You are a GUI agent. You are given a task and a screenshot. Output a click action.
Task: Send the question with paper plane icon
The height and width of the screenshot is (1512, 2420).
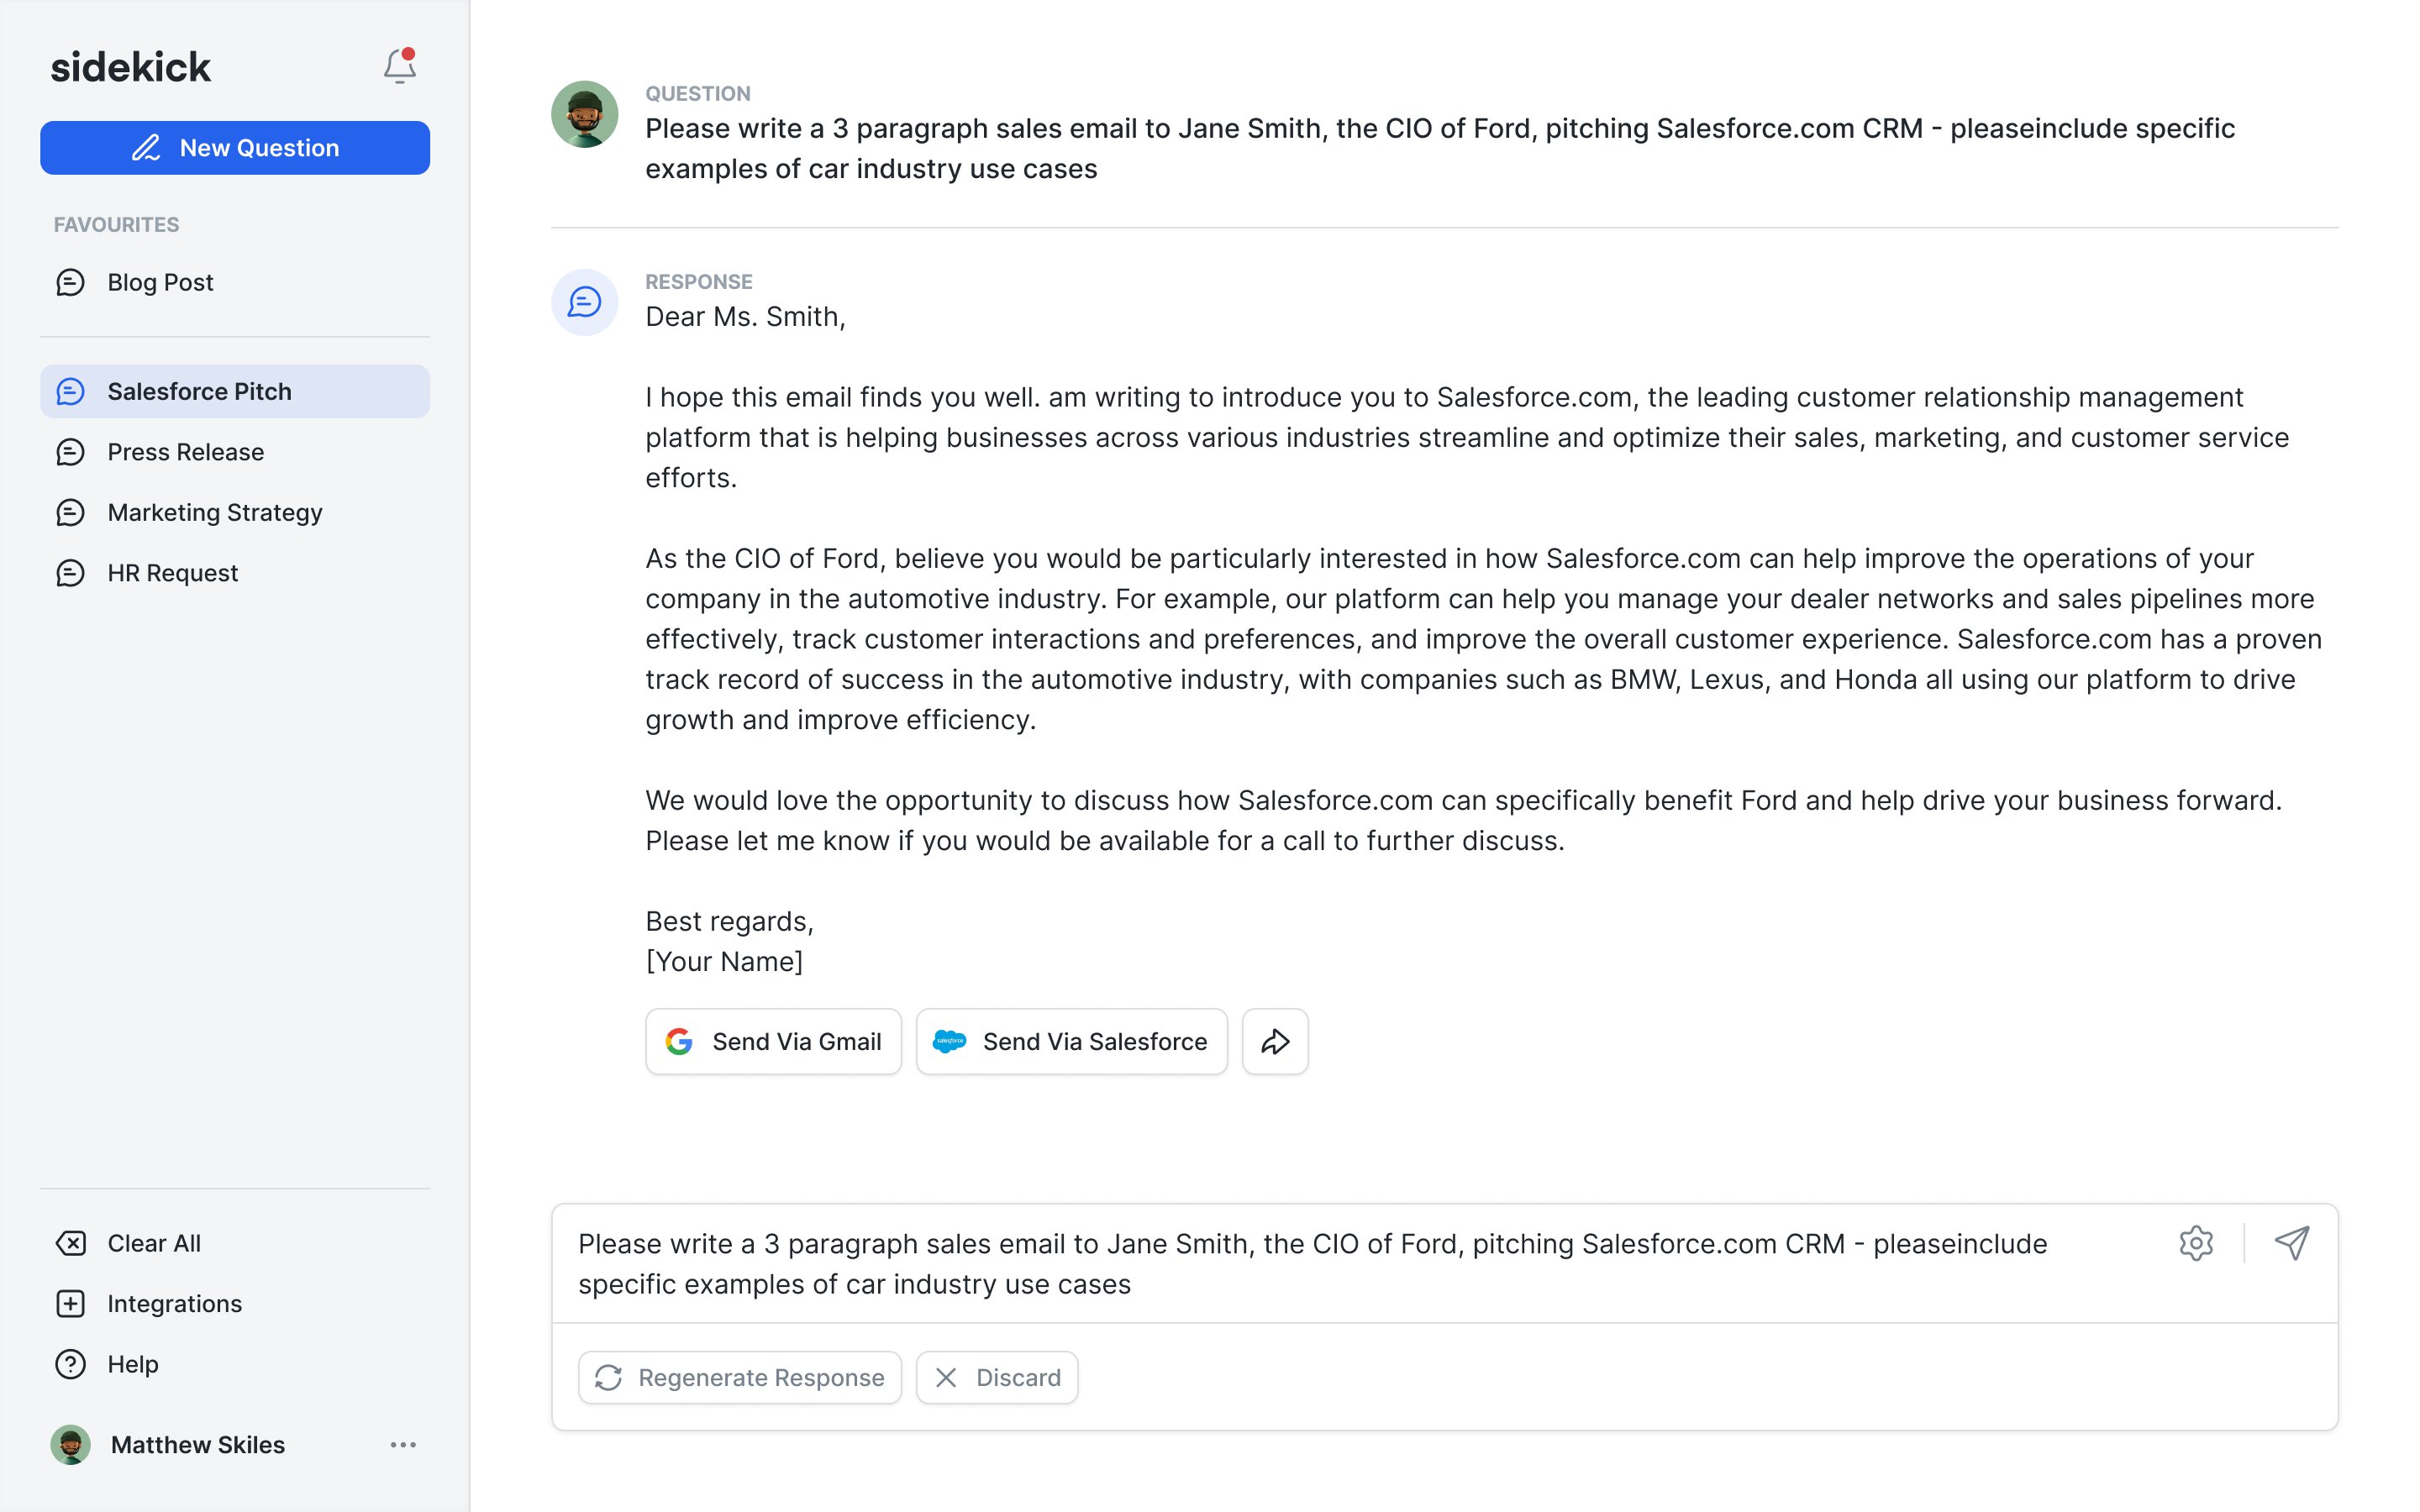[2291, 1243]
